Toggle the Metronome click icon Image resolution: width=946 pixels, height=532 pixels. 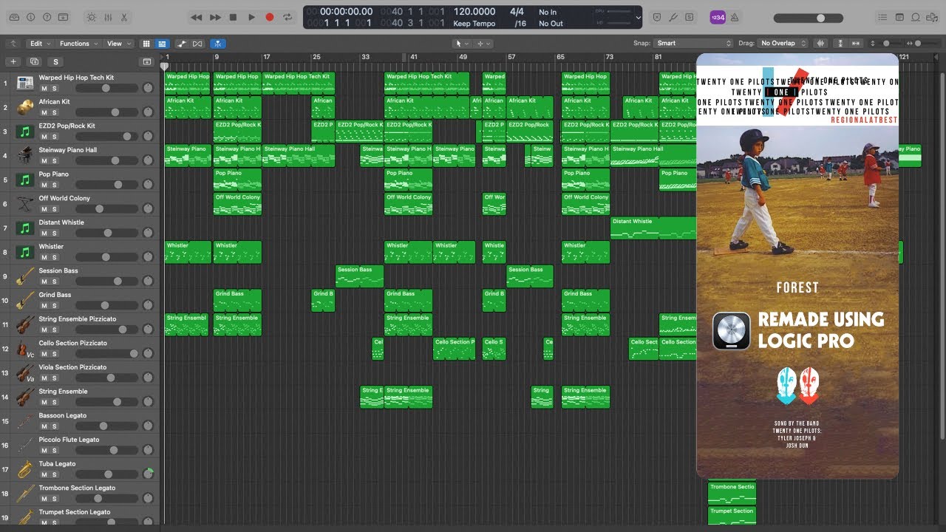(736, 17)
